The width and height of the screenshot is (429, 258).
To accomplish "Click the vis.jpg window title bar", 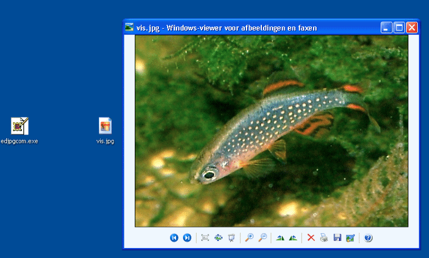I will (247, 28).
